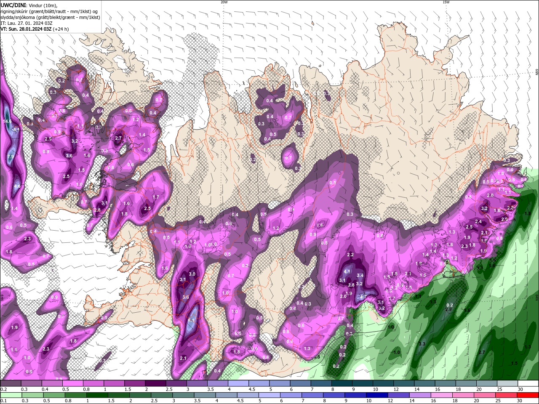Click the 'rigning/skúrir' legend description line

click(49, 11)
